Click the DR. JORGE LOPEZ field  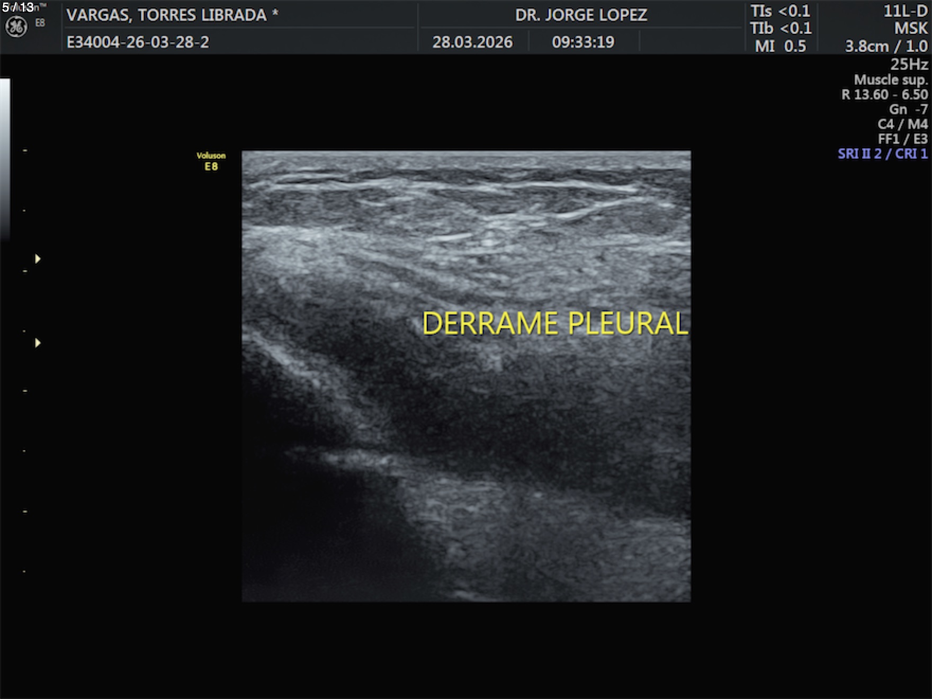(581, 15)
